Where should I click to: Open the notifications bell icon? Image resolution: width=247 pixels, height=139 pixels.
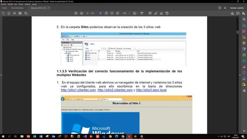coord(225,8)
